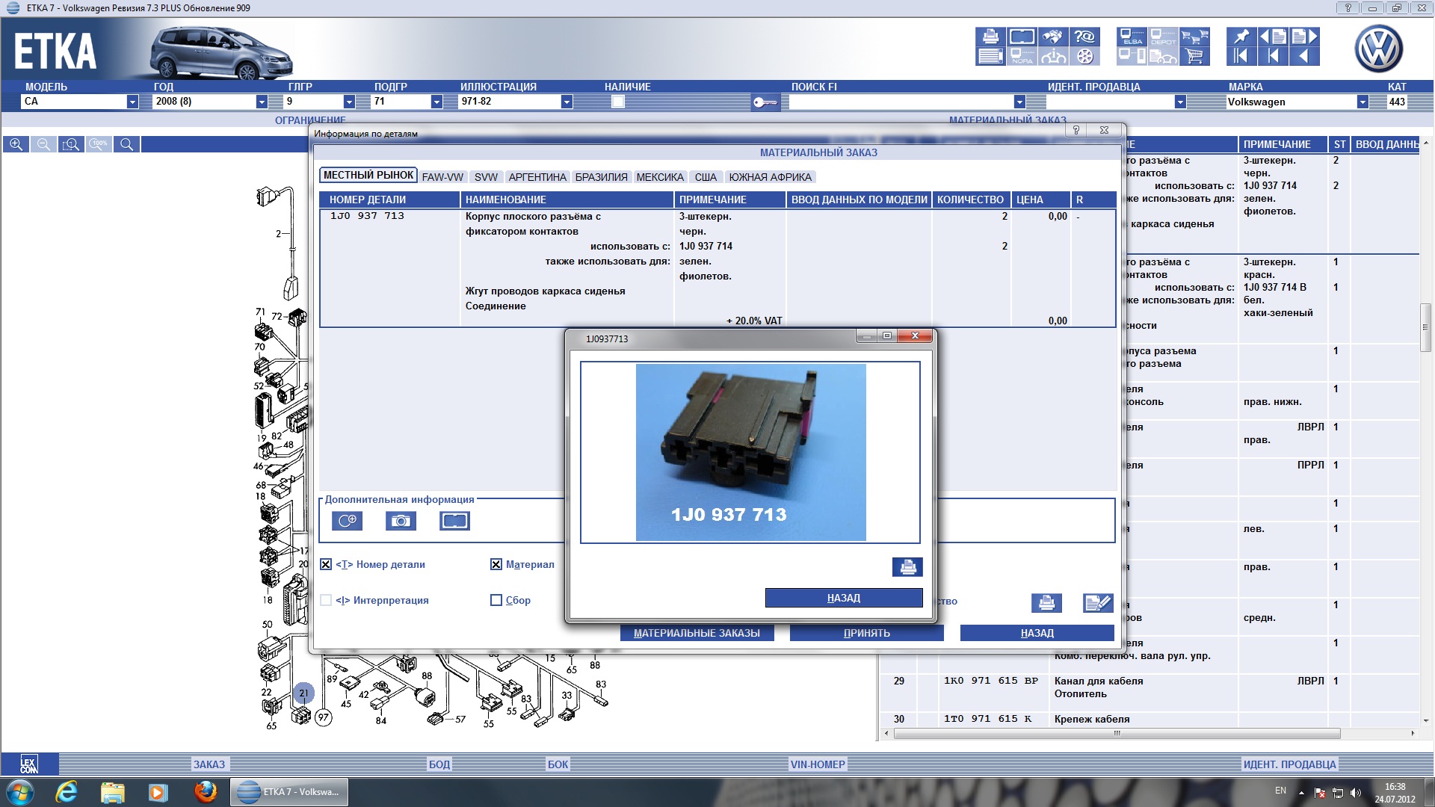Click the printer icon in ETKA top toolbar
This screenshot has height=807, width=1435.
[990, 37]
